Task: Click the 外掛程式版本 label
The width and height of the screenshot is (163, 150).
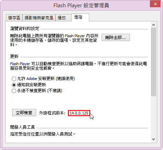Action: 52,113
